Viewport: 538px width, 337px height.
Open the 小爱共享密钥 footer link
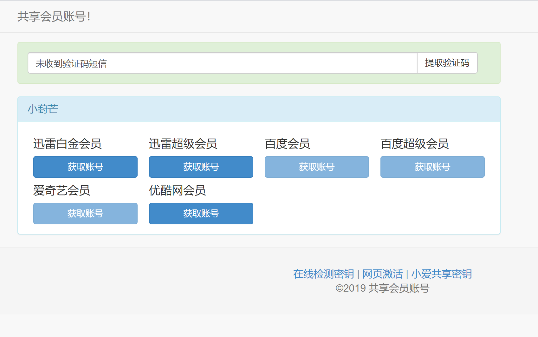pos(441,274)
